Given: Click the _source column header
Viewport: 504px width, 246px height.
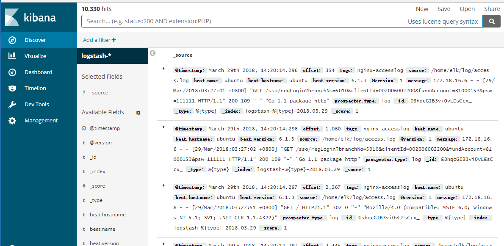Looking at the screenshot, I should click(183, 55).
